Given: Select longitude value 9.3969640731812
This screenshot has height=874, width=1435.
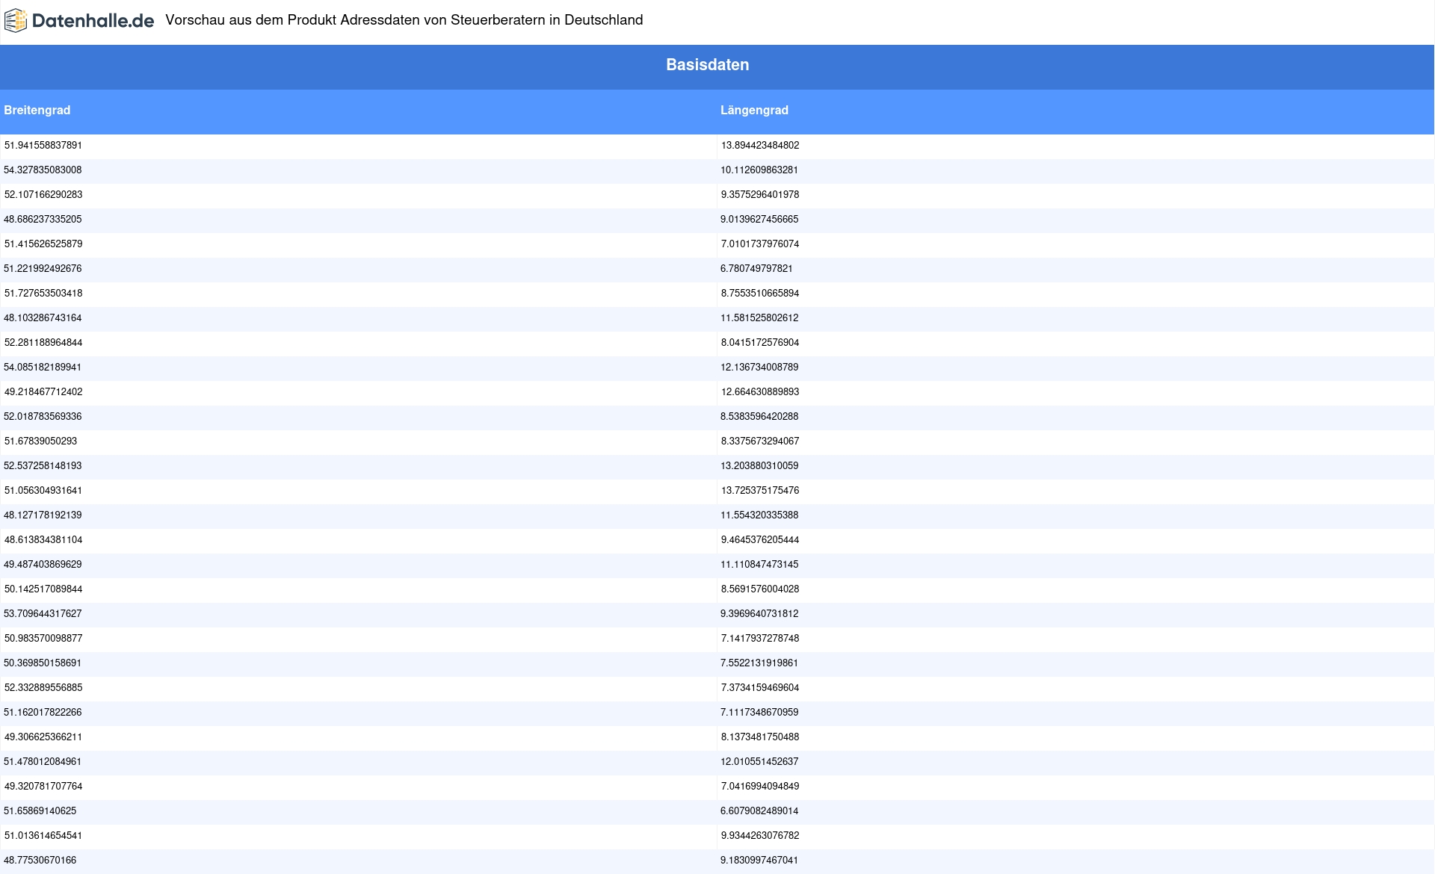Looking at the screenshot, I should pyautogui.click(x=759, y=614).
